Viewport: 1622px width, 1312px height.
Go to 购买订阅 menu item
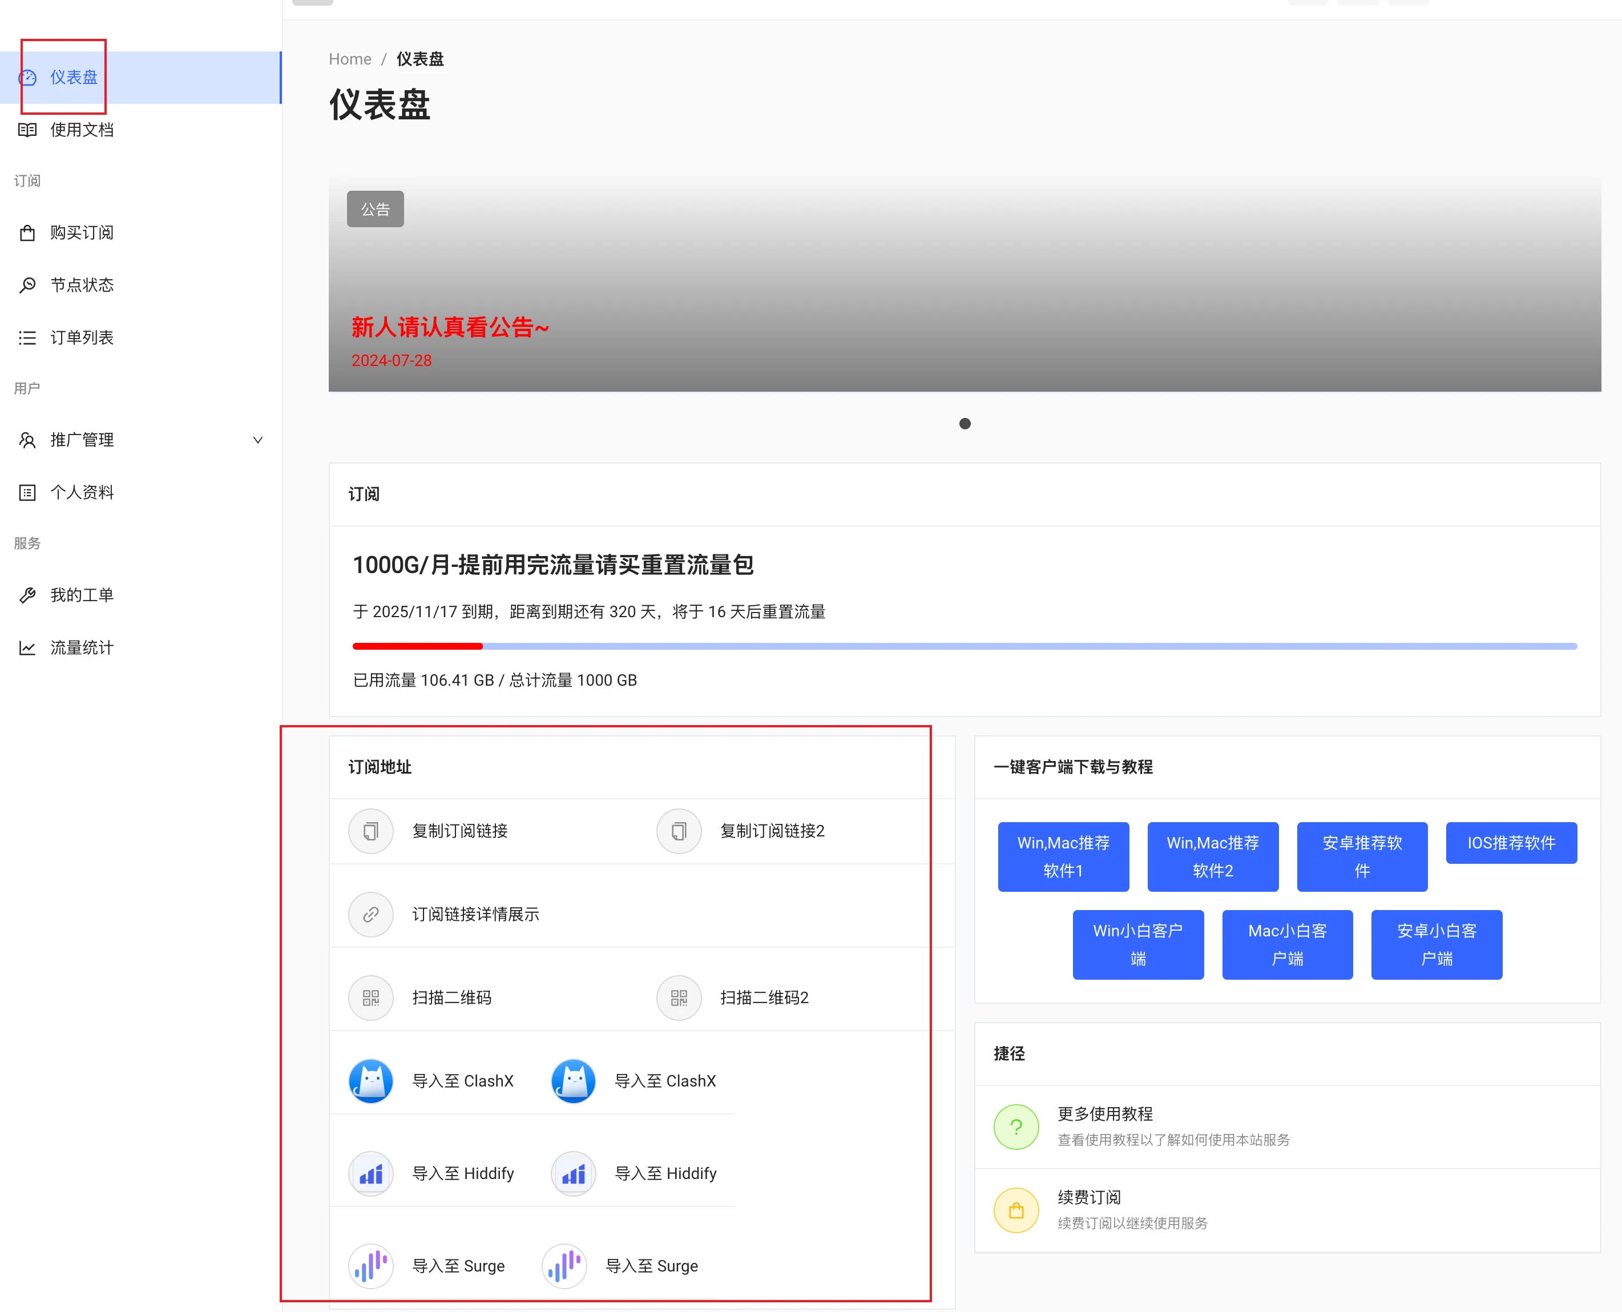[x=140, y=233]
